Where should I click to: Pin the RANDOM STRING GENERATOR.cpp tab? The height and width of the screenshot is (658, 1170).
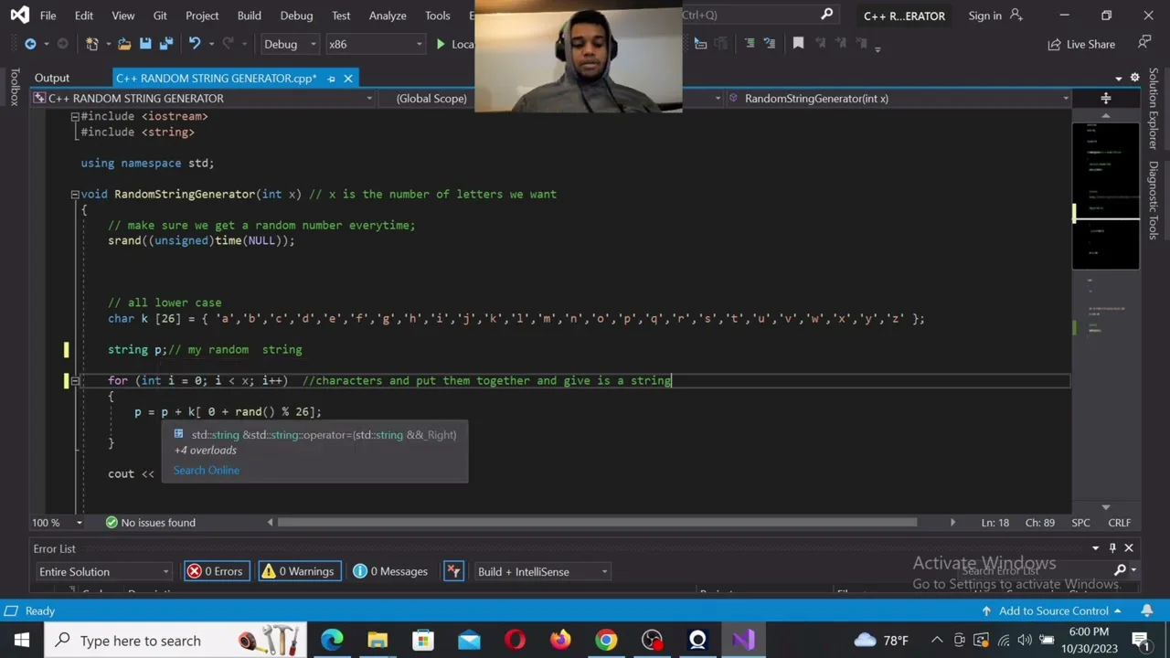[x=331, y=79]
